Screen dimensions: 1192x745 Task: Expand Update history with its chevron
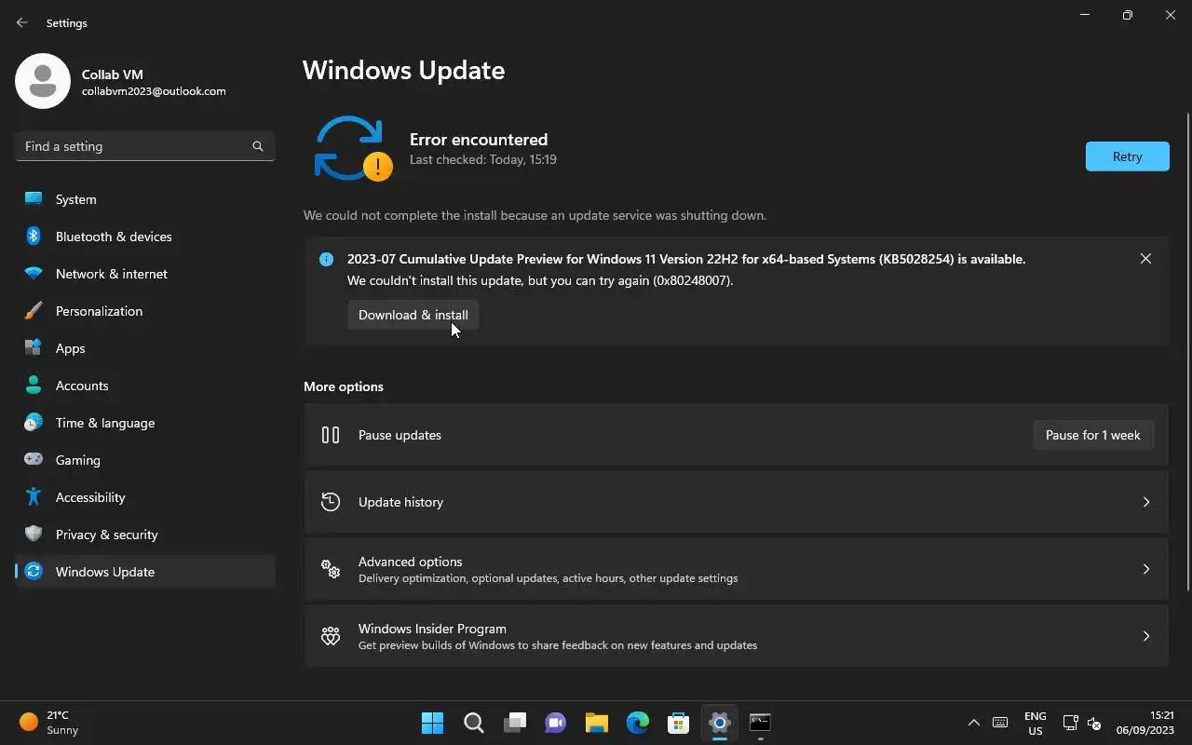(x=1146, y=502)
